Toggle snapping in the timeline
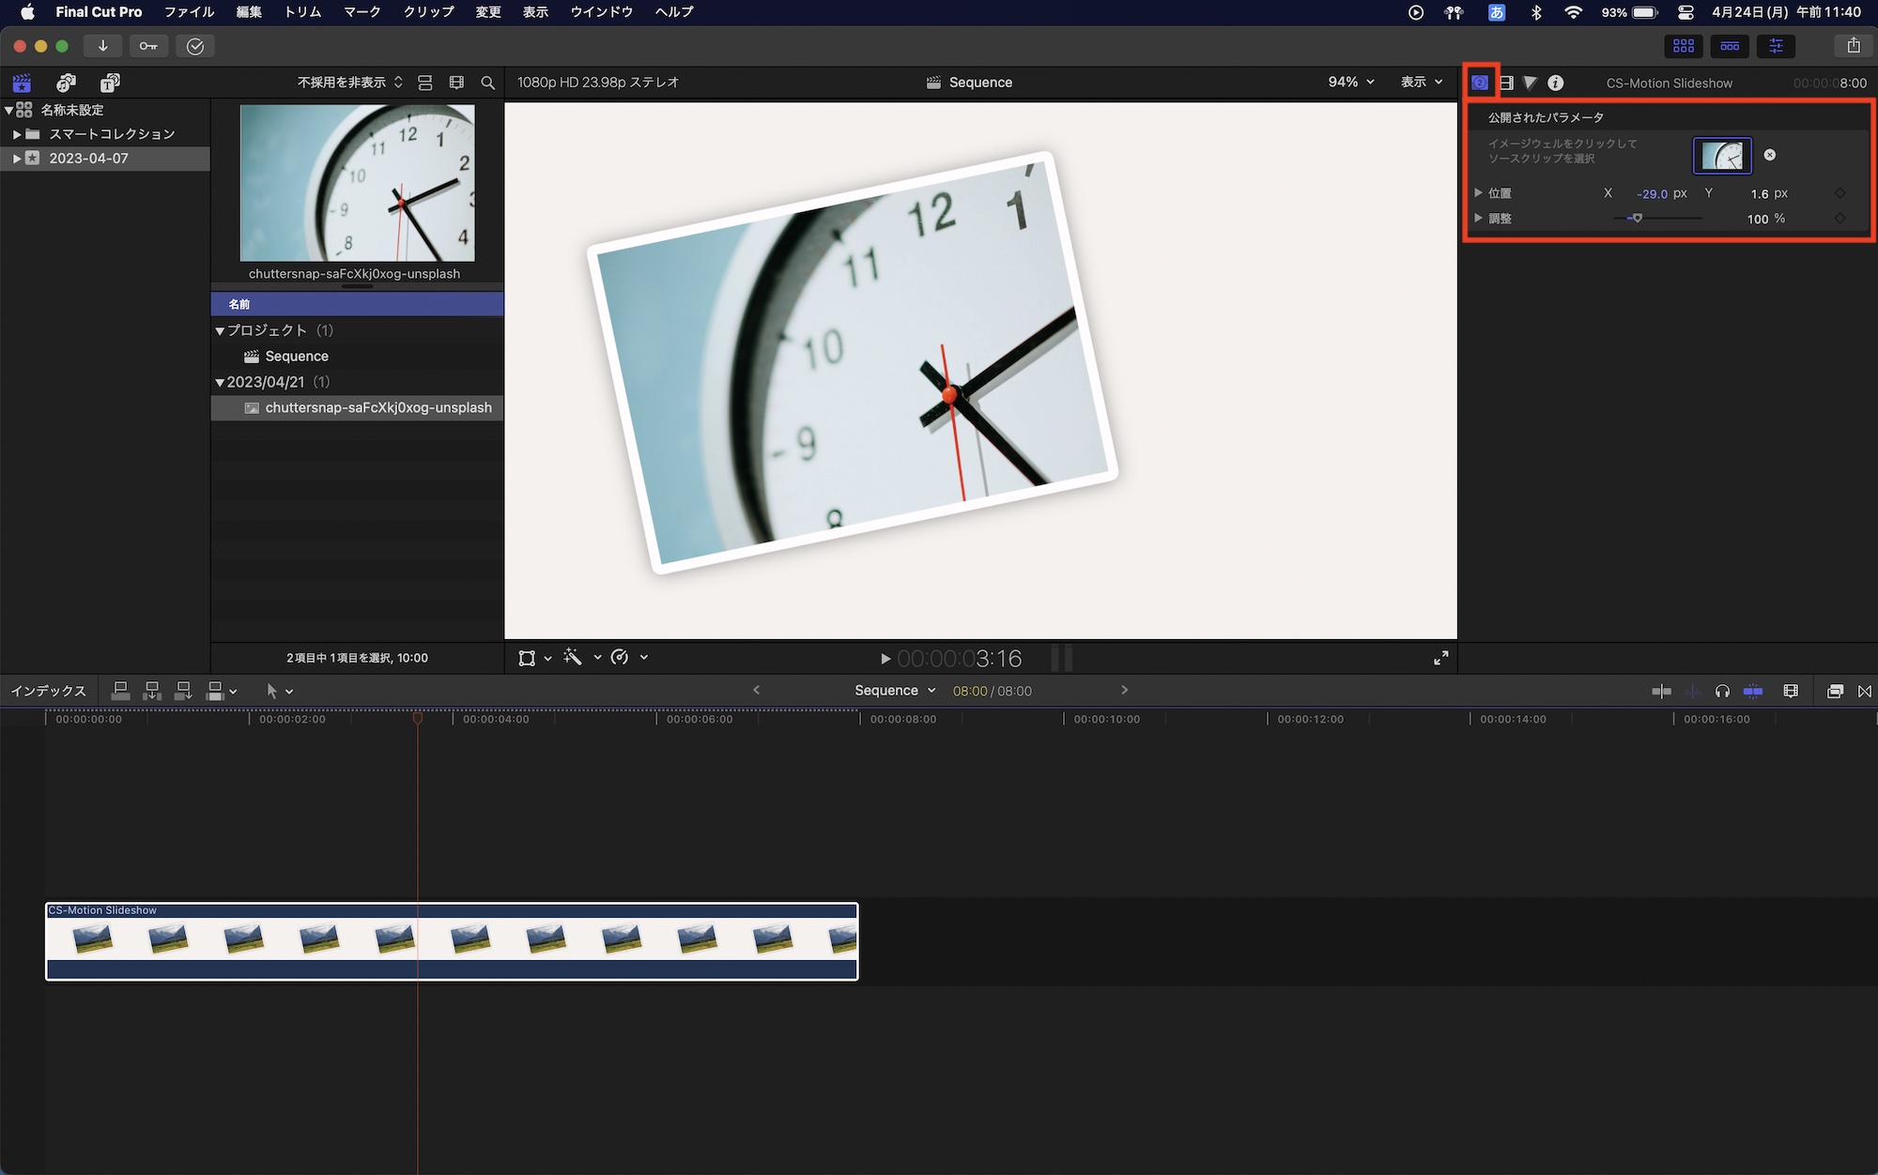The image size is (1878, 1175). tap(1753, 691)
